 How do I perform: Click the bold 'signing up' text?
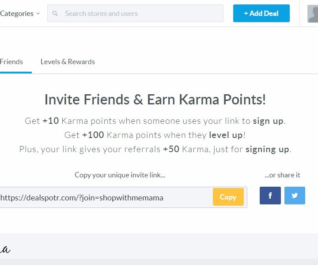pyautogui.click(x=267, y=149)
